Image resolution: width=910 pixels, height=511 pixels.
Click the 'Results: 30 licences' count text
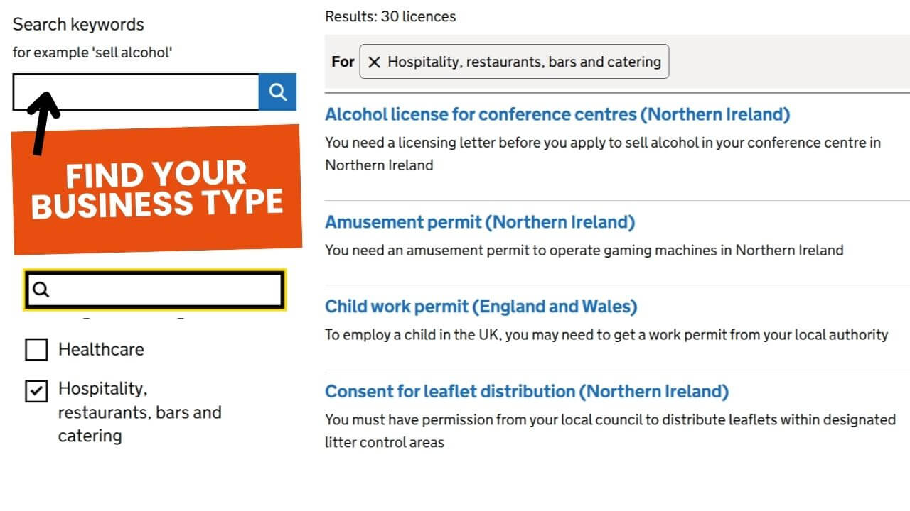(390, 16)
